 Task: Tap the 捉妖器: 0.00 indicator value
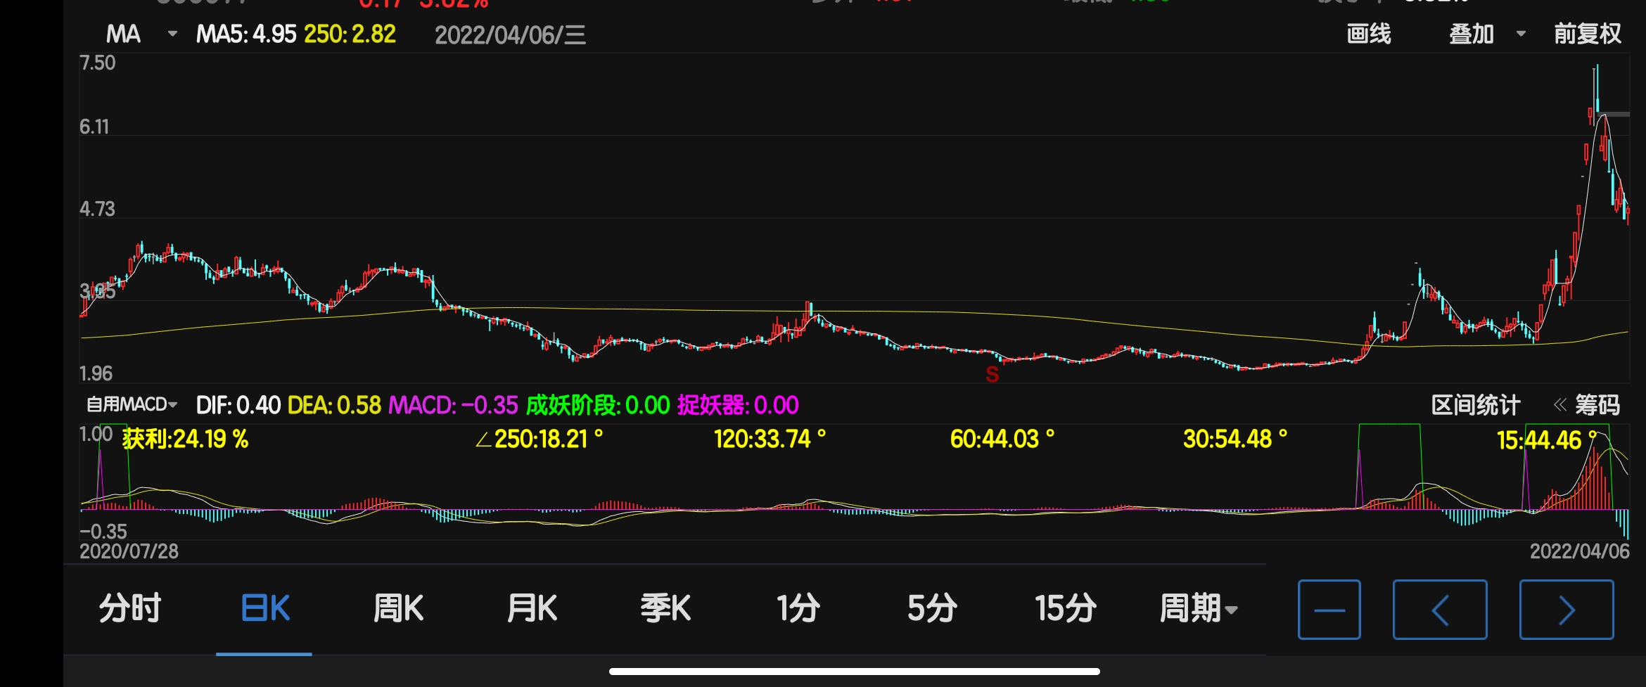pos(738,405)
